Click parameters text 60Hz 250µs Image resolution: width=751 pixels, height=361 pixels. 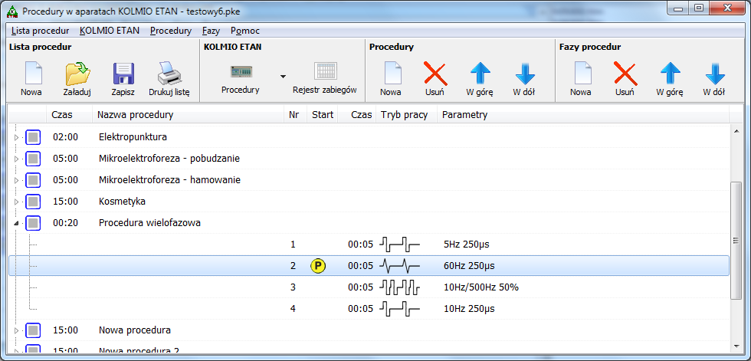(x=469, y=266)
